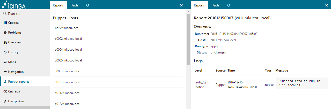Close the left Puppet Hosts column
Viewport: 331px width, 109px height.
coord(181,5)
